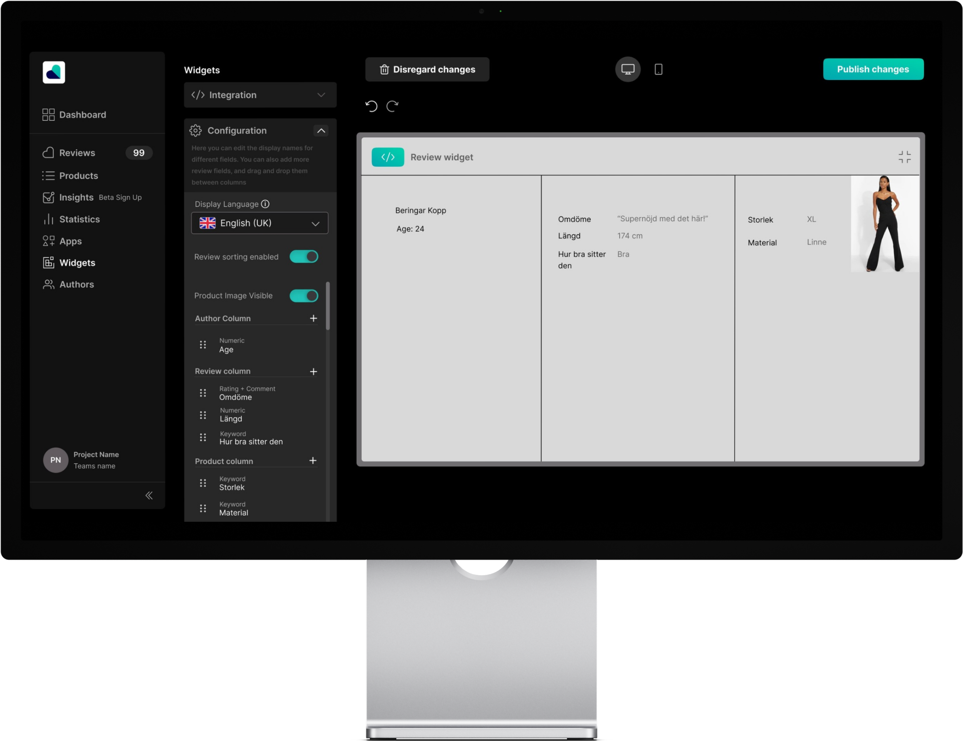Image resolution: width=963 pixels, height=741 pixels.
Task: Switch to mobile preview mode
Action: click(658, 69)
